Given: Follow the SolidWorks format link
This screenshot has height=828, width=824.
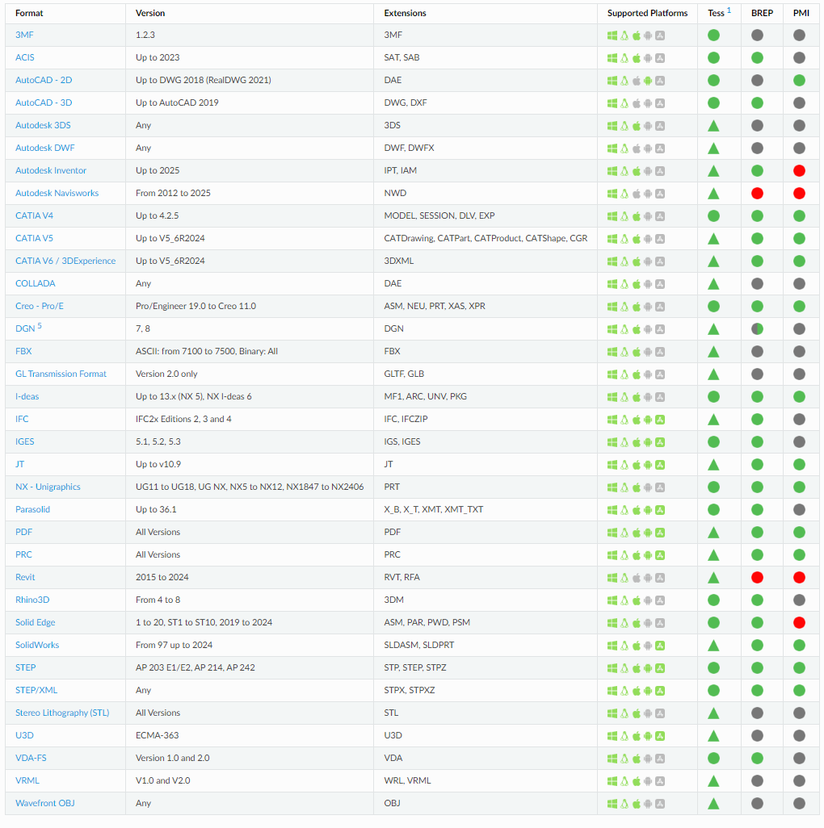Looking at the screenshot, I should point(37,646).
